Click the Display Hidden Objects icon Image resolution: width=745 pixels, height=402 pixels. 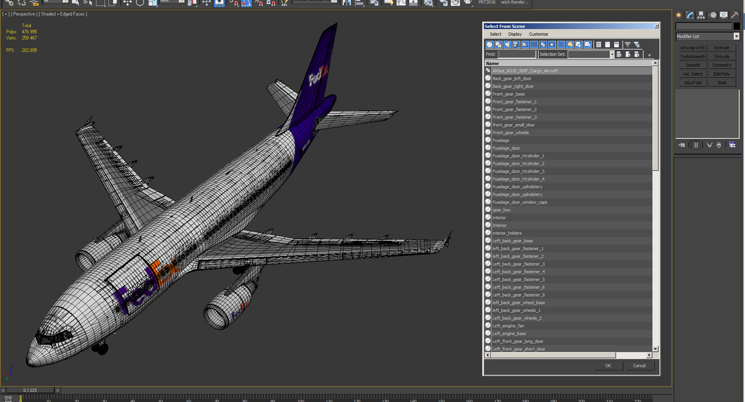[x=587, y=45]
